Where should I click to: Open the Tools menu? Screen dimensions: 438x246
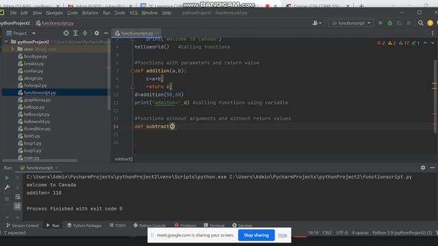click(120, 13)
